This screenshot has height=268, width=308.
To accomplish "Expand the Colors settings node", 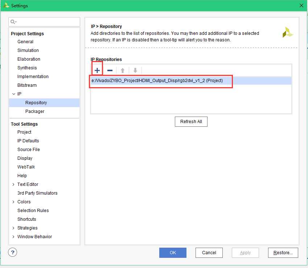I will tap(13, 202).
